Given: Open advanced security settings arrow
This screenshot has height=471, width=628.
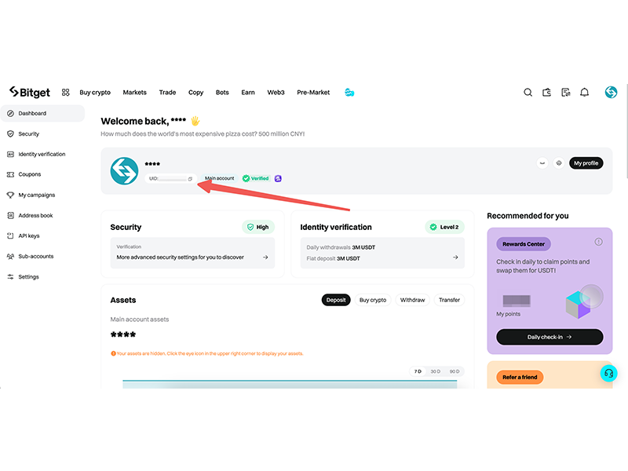Looking at the screenshot, I should tap(265, 257).
